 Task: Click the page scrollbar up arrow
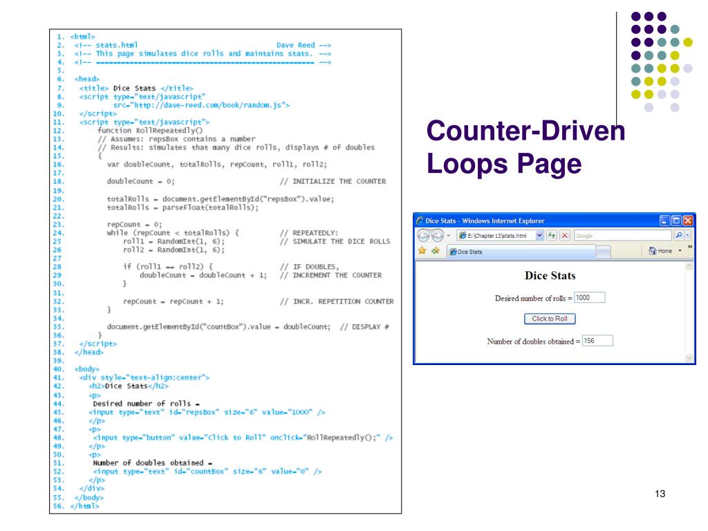pyautogui.click(x=689, y=266)
